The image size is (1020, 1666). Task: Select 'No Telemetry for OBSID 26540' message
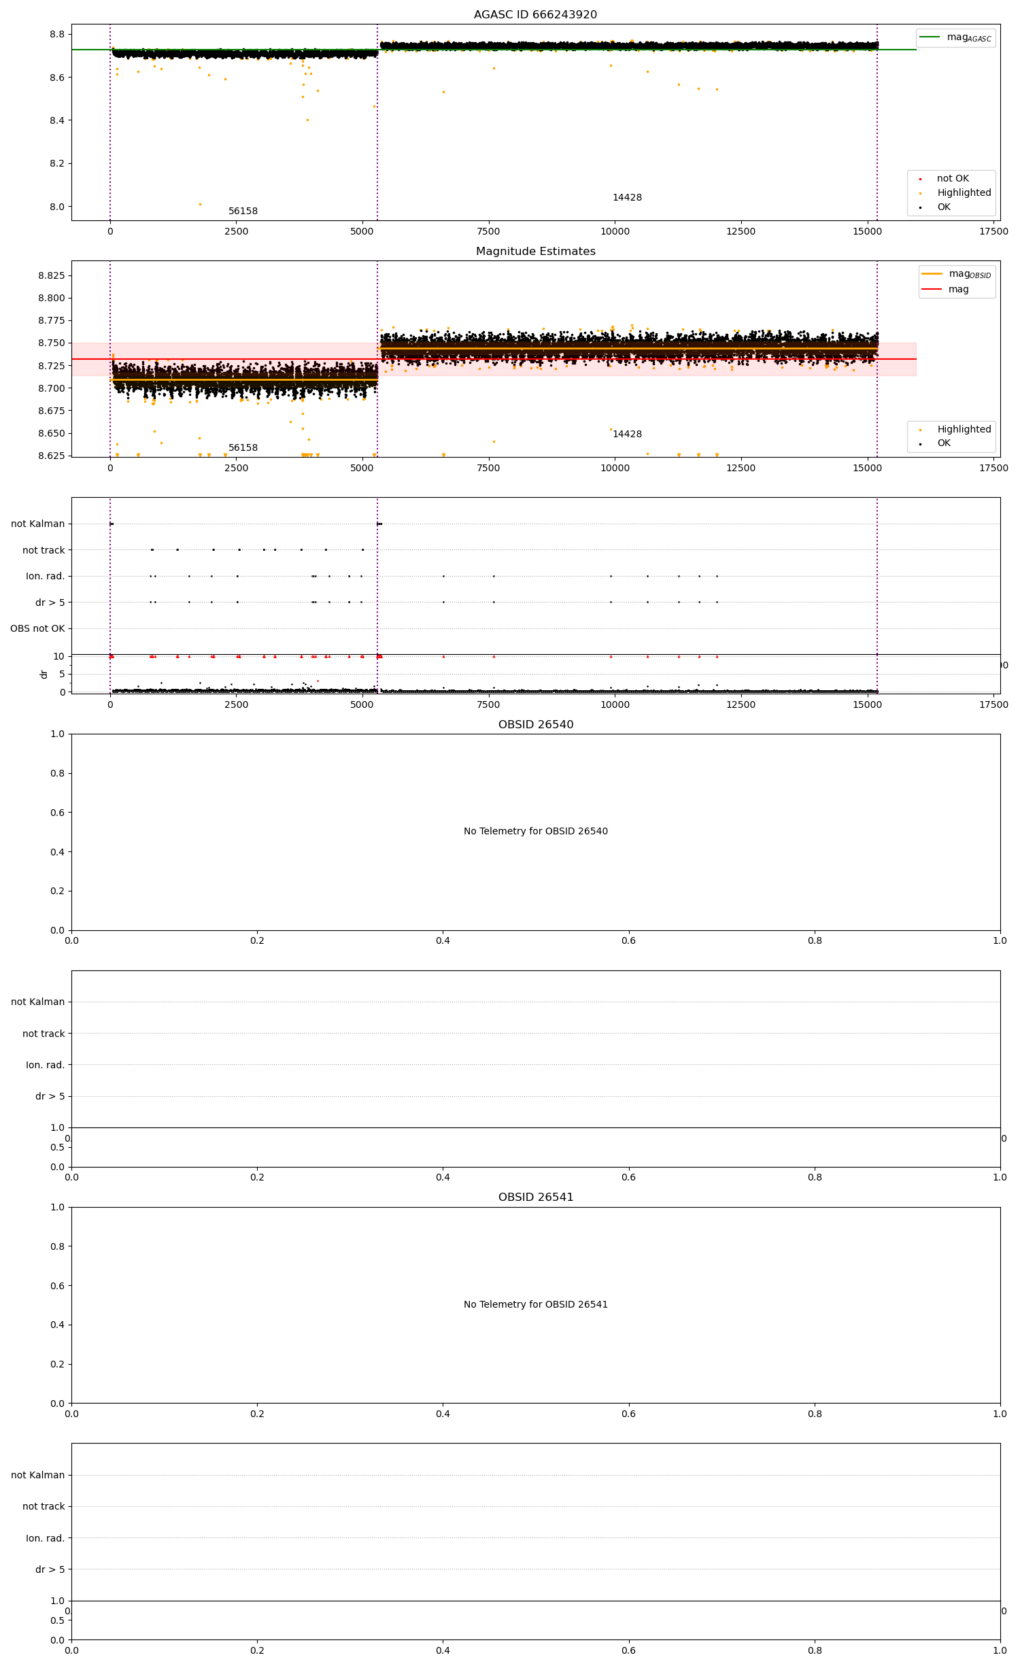click(x=535, y=831)
